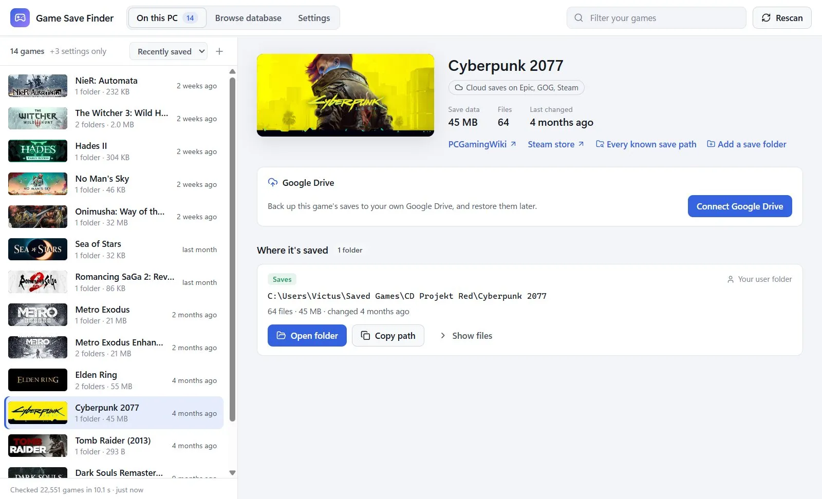
Task: Click Connect Google Drive button
Action: [x=740, y=206]
